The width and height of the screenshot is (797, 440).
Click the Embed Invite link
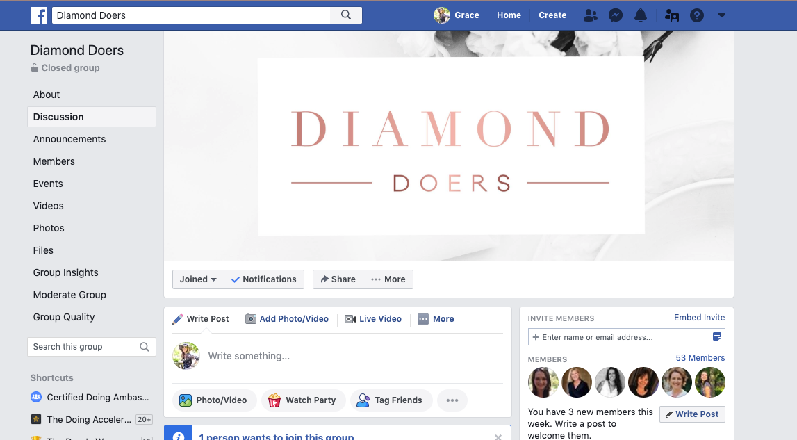pos(700,318)
